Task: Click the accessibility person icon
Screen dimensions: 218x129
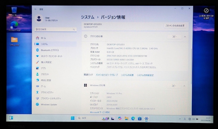Action: click(x=37, y=92)
